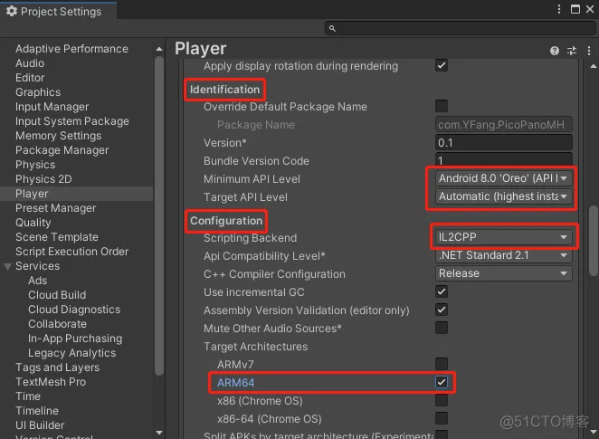Click the Version field showing 0.1
This screenshot has width=599, height=439.
[503, 142]
